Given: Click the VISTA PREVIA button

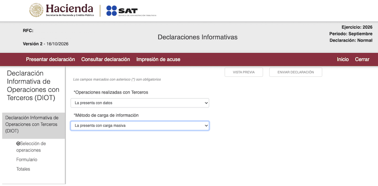Looking at the screenshot, I should [244, 72].
